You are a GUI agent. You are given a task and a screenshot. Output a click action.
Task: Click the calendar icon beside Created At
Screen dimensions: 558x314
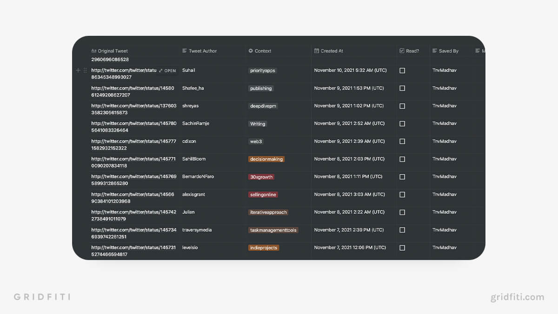(316, 51)
